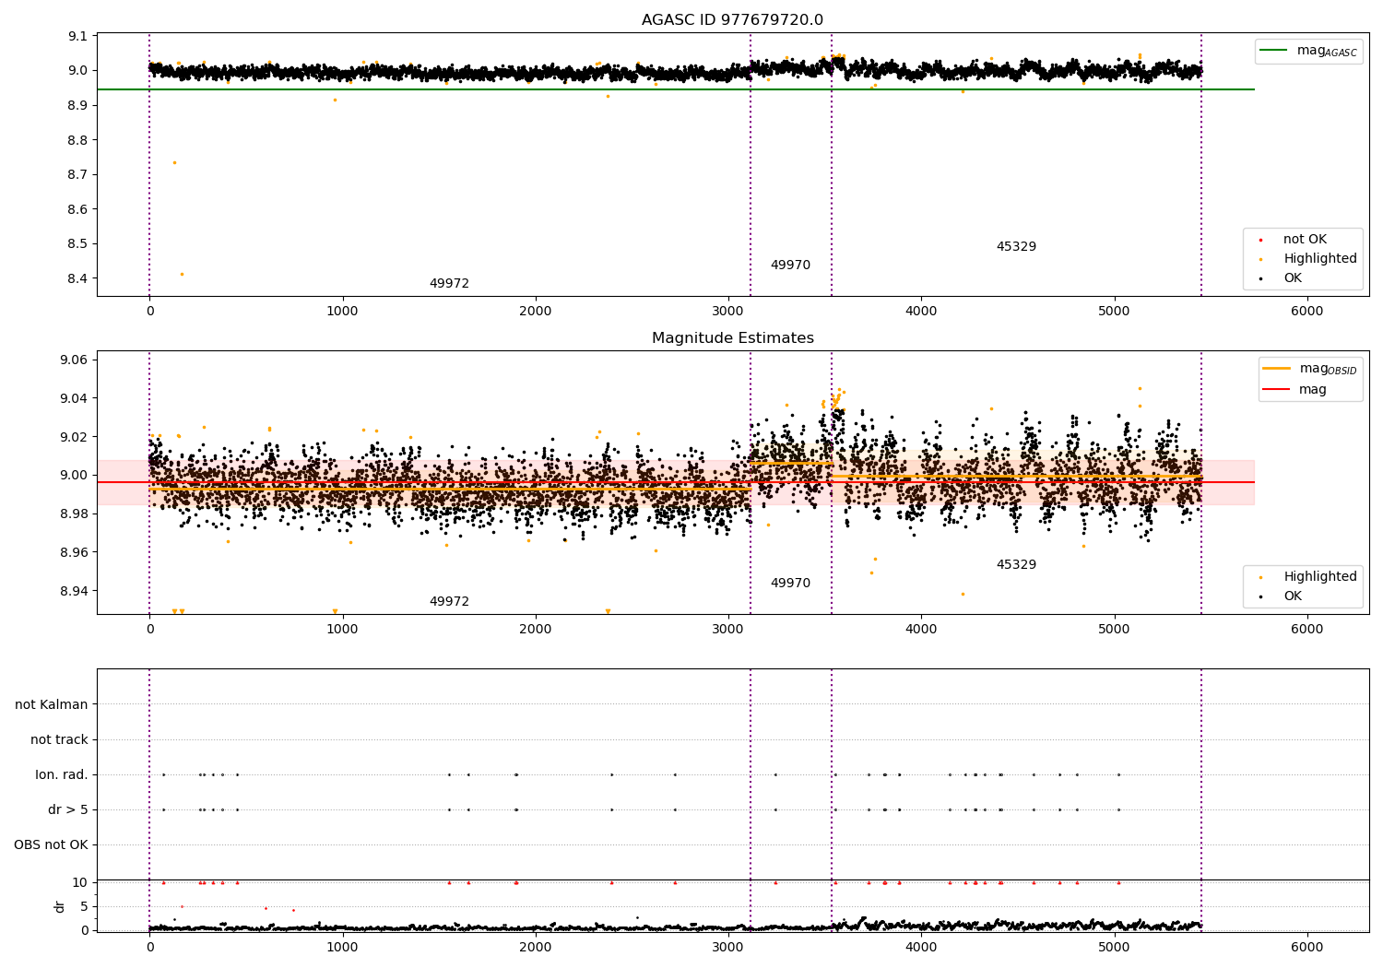The height and width of the screenshot is (968, 1383).
Task: Click OBSID label 49970 in Magnitude Estimates plot
Action: point(790,584)
